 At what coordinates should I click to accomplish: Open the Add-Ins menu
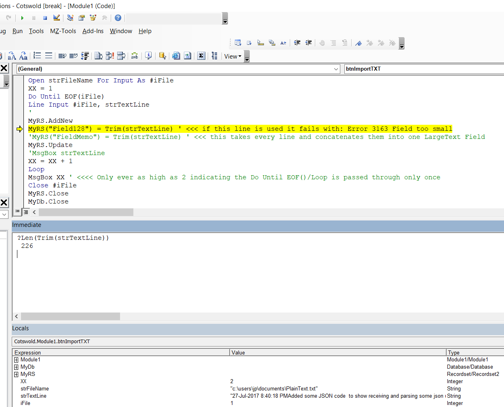pyautogui.click(x=93, y=31)
